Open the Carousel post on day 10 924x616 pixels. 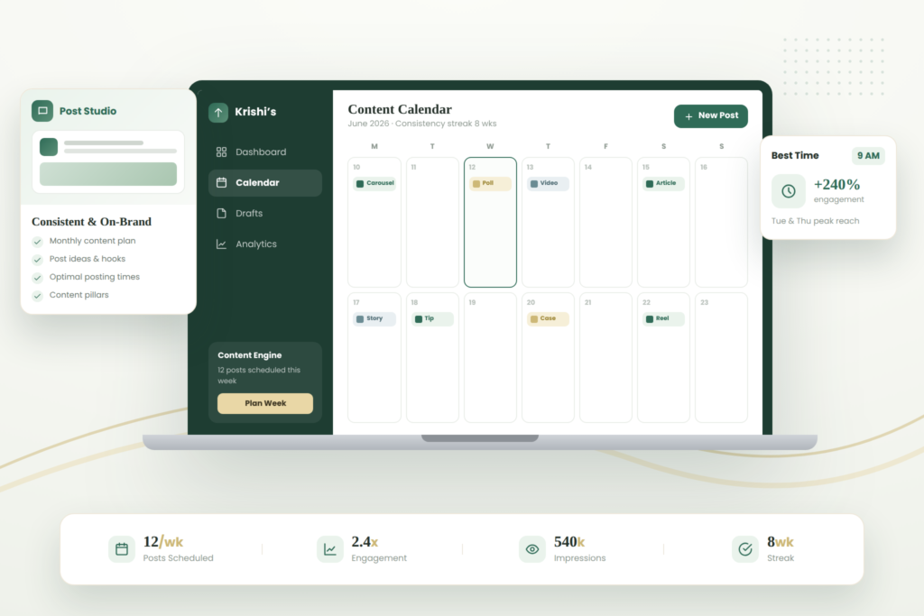click(374, 183)
